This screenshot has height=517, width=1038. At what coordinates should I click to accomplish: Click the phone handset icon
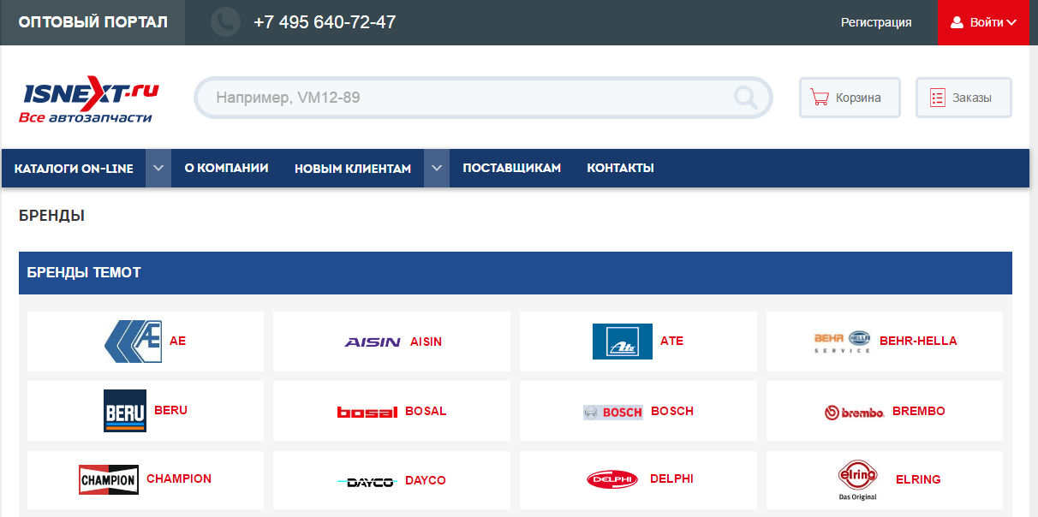[226, 22]
